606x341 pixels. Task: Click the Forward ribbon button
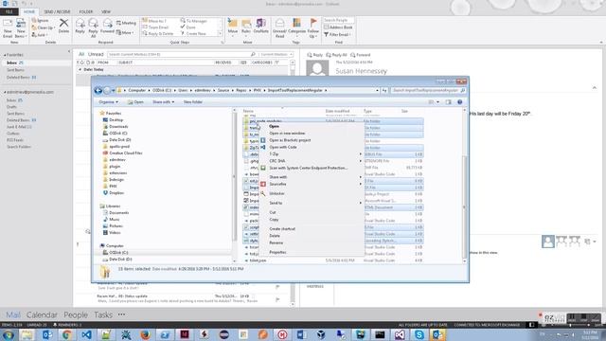[107, 26]
